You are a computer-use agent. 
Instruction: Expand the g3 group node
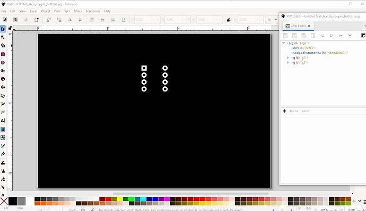click(x=288, y=62)
